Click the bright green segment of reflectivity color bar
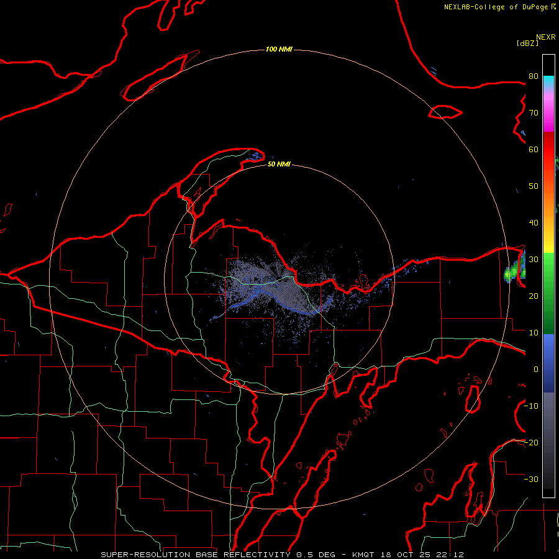 548,271
